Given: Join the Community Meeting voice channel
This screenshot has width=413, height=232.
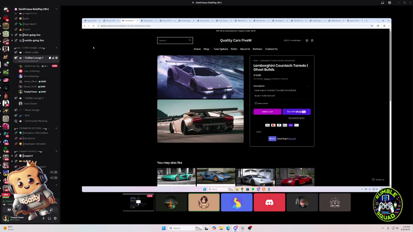Looking at the screenshot, I should [x=36, y=121].
